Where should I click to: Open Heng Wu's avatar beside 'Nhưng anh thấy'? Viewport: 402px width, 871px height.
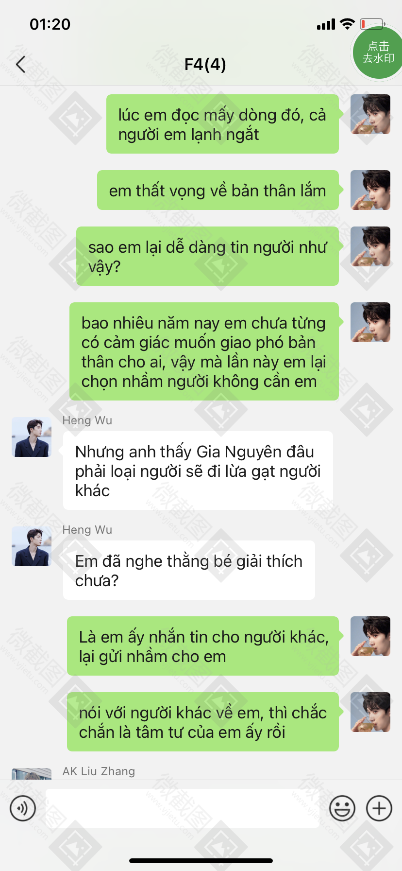click(32, 437)
